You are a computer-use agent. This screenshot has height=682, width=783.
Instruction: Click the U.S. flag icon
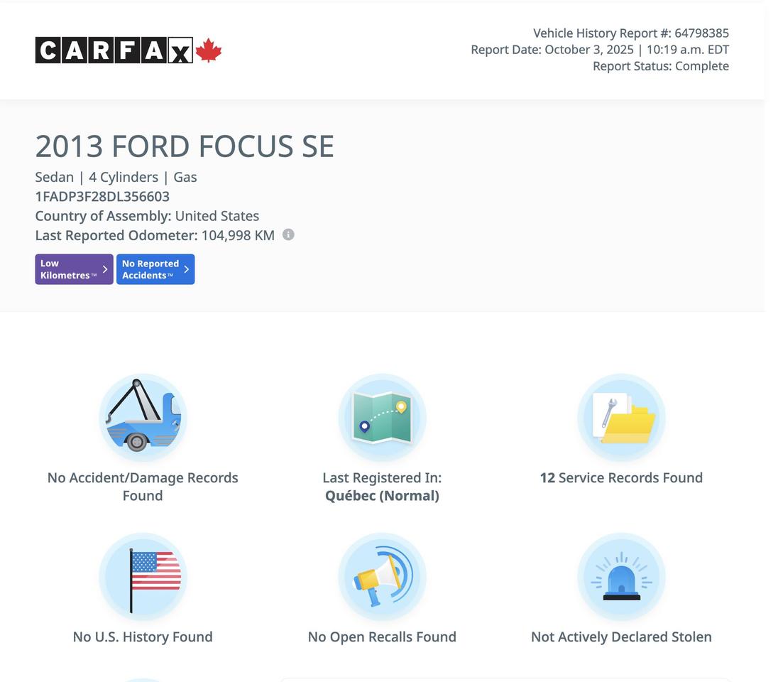(143, 577)
